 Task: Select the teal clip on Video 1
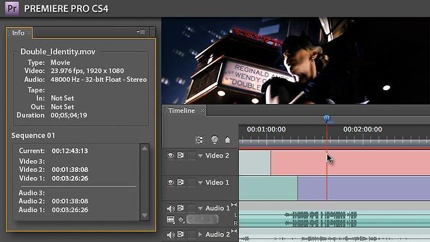(268, 188)
